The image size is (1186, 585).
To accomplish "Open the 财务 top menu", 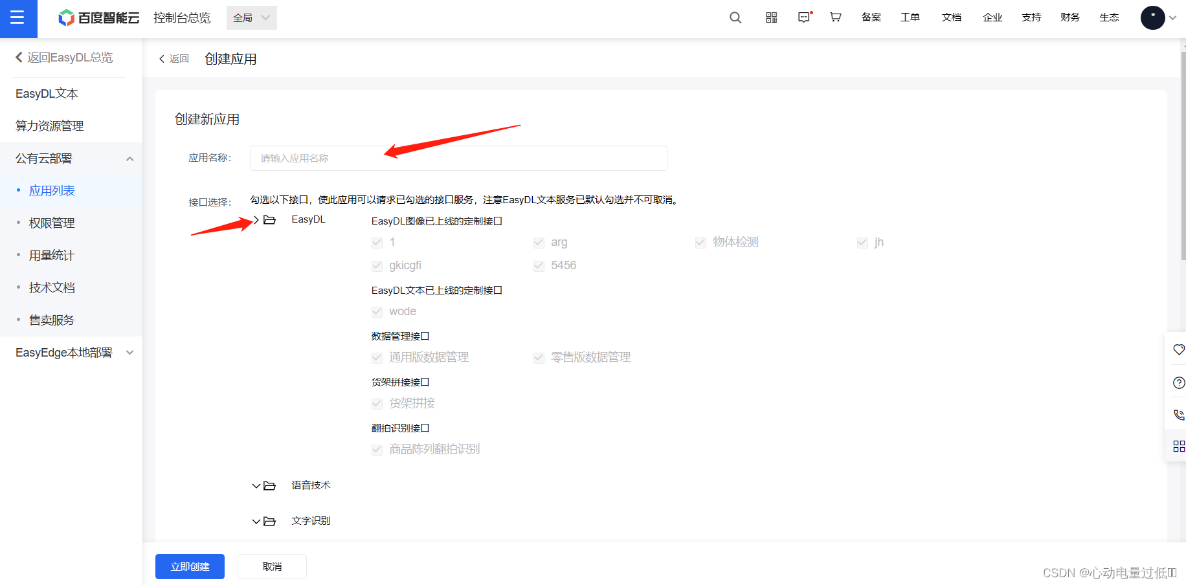I will (x=1070, y=17).
